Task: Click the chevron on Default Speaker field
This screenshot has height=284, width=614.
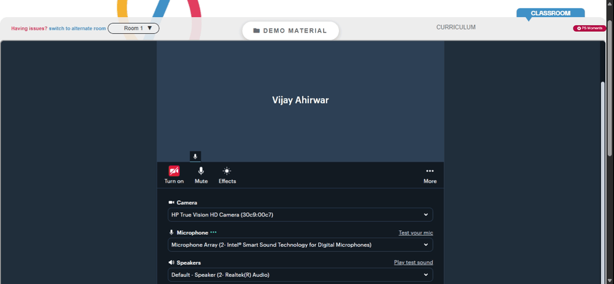Action: click(x=426, y=275)
